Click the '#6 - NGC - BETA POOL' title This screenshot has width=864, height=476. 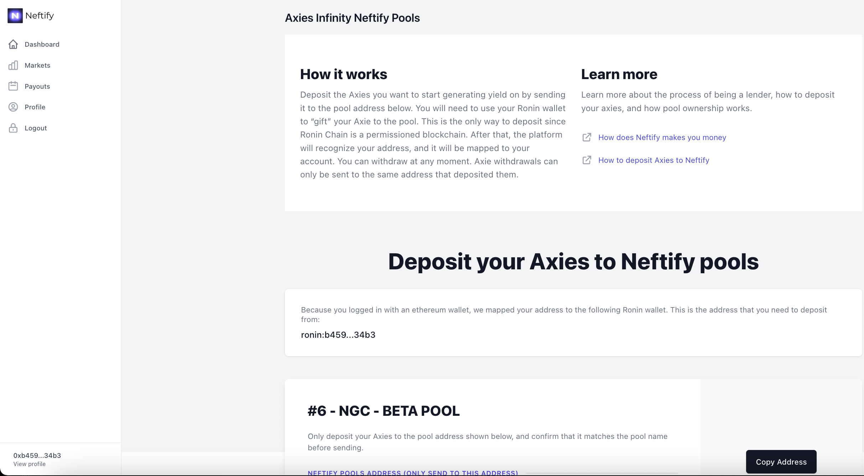coord(384,411)
